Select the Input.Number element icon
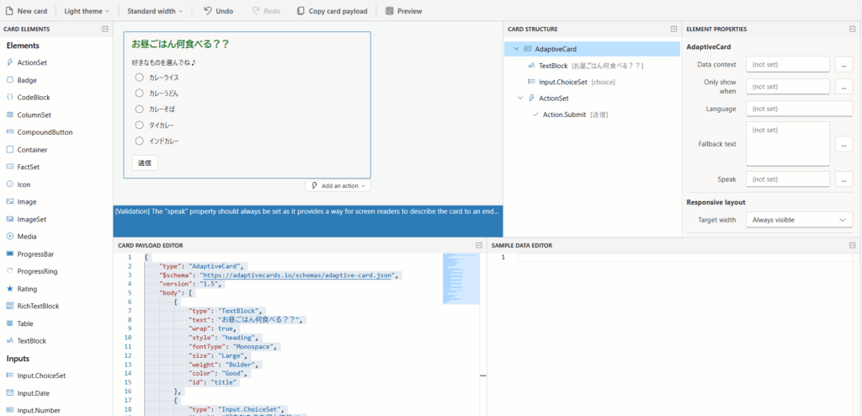 pyautogui.click(x=10, y=410)
